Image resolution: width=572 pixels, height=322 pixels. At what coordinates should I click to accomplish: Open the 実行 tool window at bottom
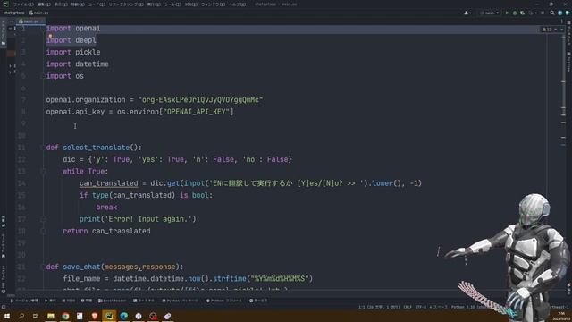tap(50, 301)
